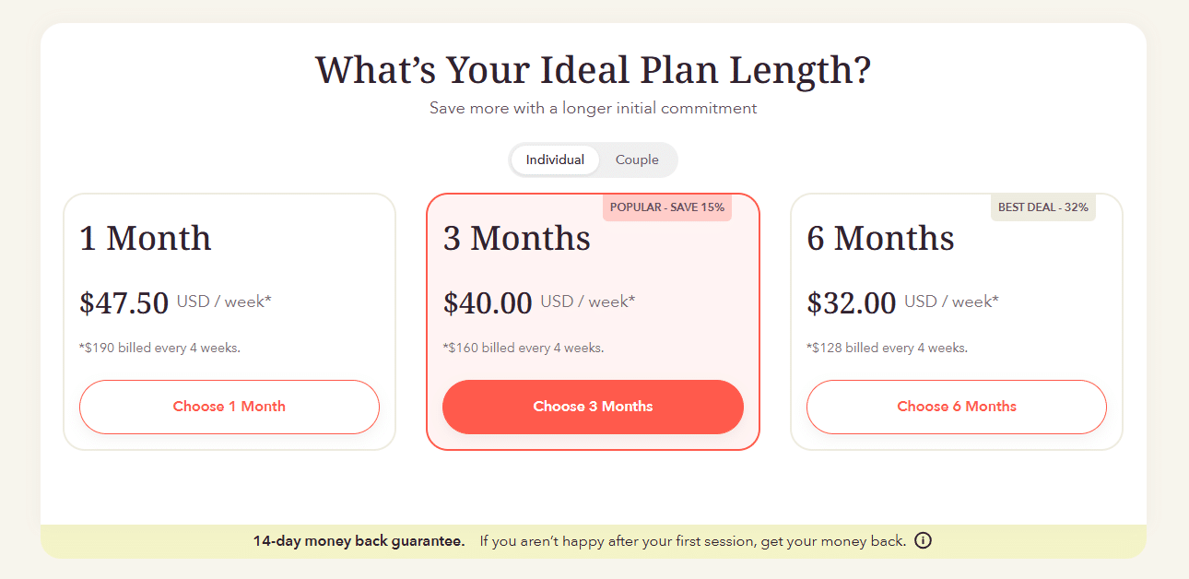This screenshot has height=579, width=1189.
Task: Open the money back guarantee info icon
Action: pos(924,540)
